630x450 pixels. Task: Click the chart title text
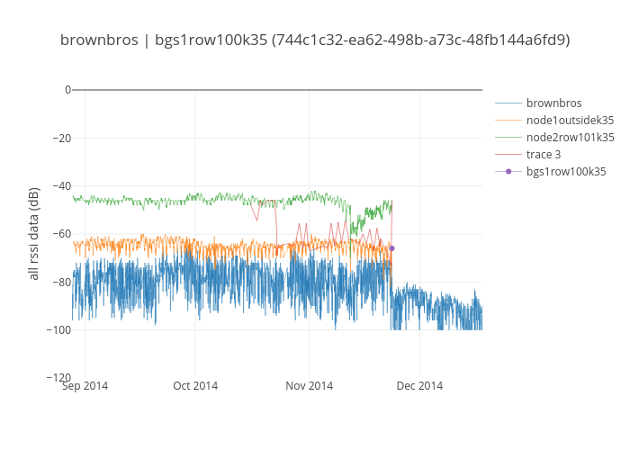(x=315, y=40)
